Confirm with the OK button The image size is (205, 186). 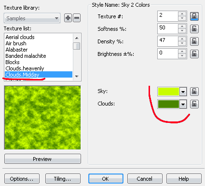click(106, 179)
